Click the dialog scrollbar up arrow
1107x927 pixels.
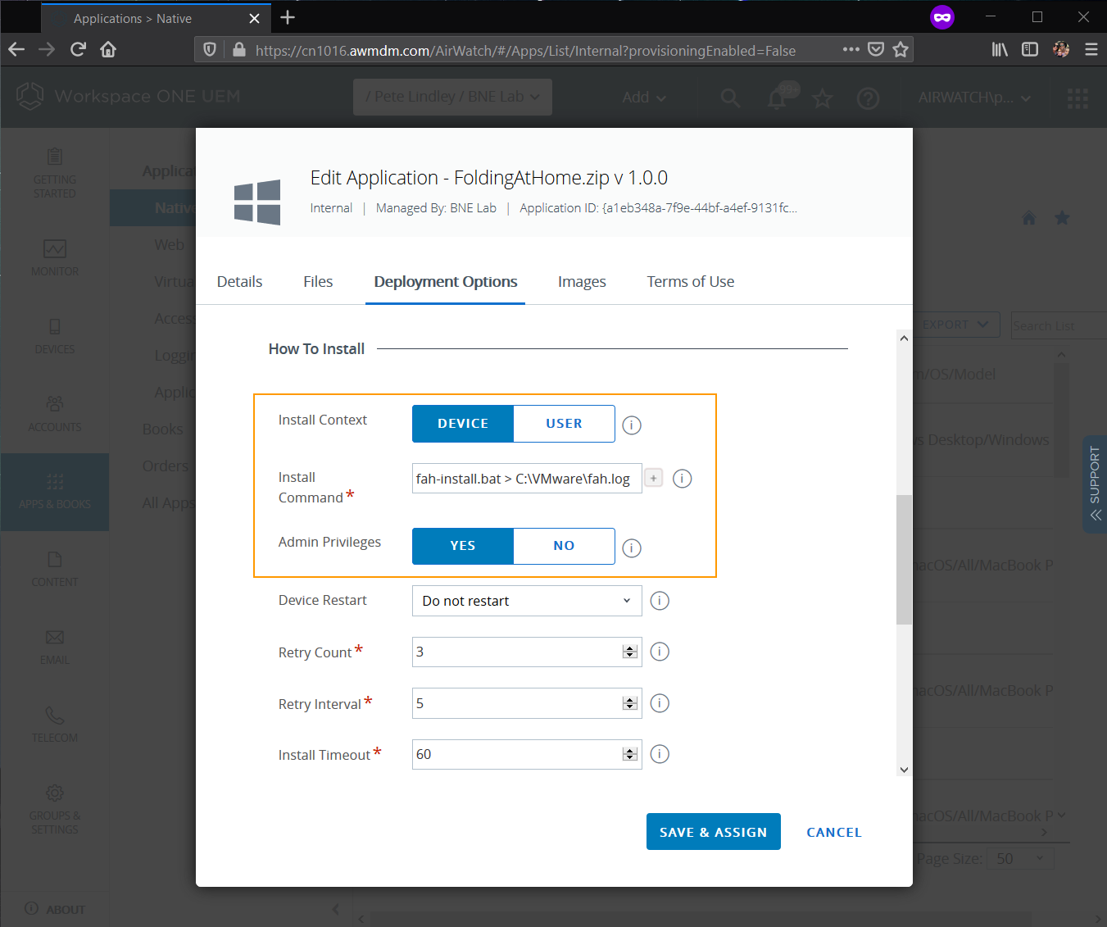pos(904,338)
